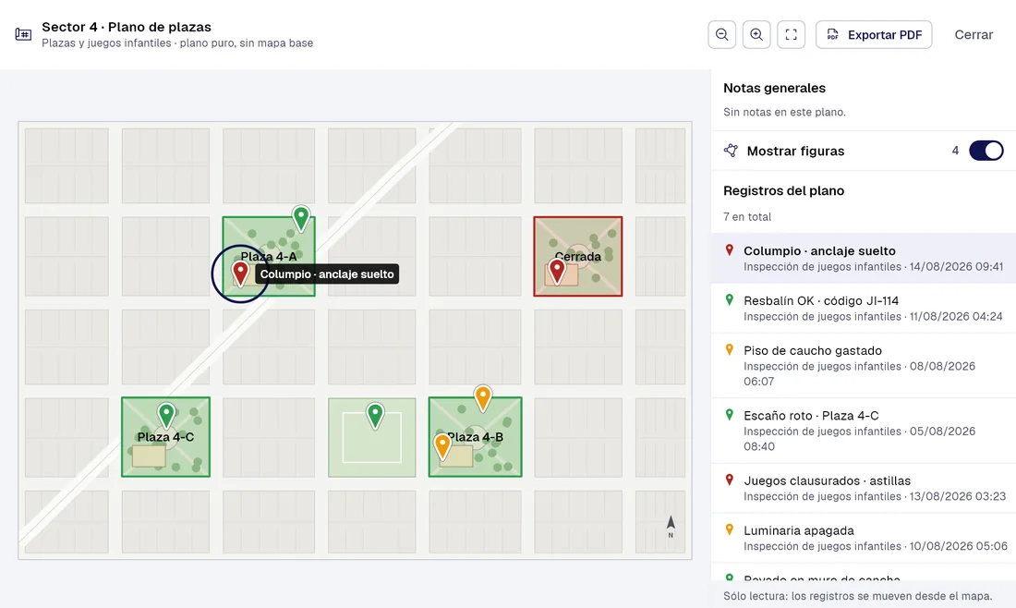Screen dimensions: 1016x608
Task: Click the red pin icon of Juegos clausurados record
Action: coord(730,480)
